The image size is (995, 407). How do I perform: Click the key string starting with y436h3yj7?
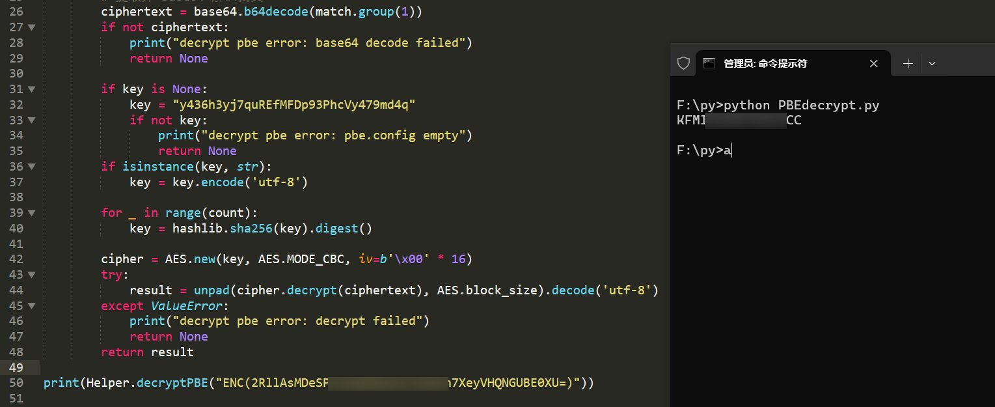point(293,105)
